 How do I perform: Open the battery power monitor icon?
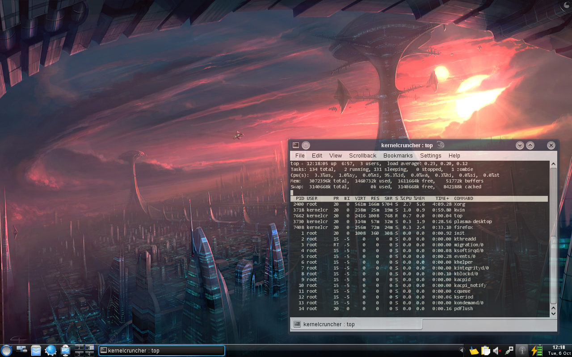pyautogui.click(x=536, y=350)
